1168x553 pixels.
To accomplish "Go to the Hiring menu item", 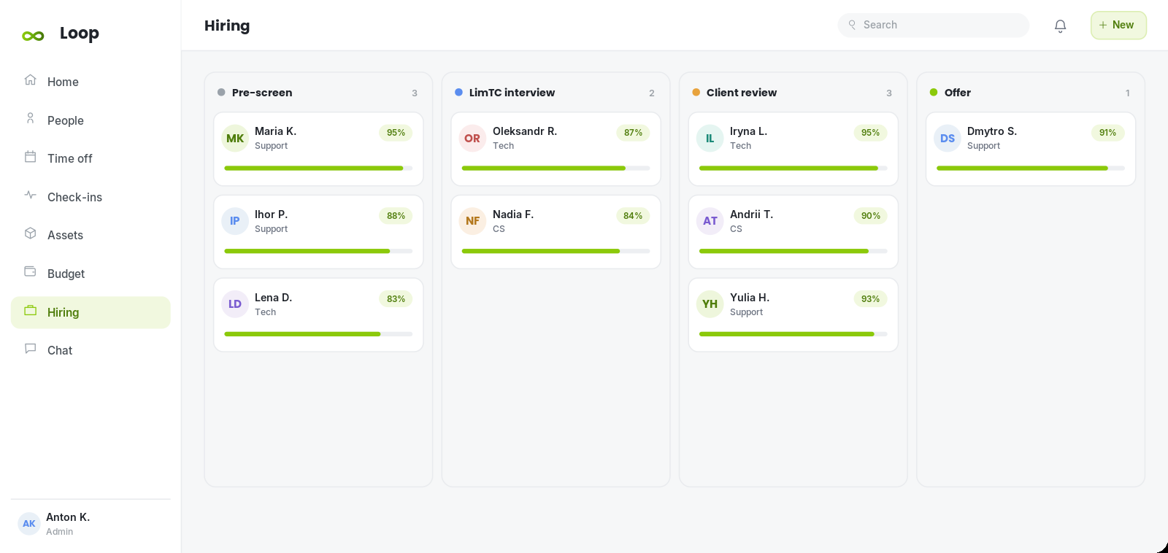I will click(91, 312).
